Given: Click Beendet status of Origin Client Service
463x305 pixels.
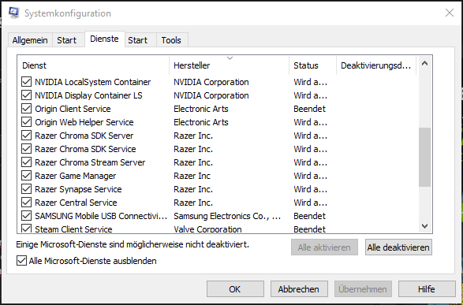Looking at the screenshot, I should pyautogui.click(x=309, y=109).
